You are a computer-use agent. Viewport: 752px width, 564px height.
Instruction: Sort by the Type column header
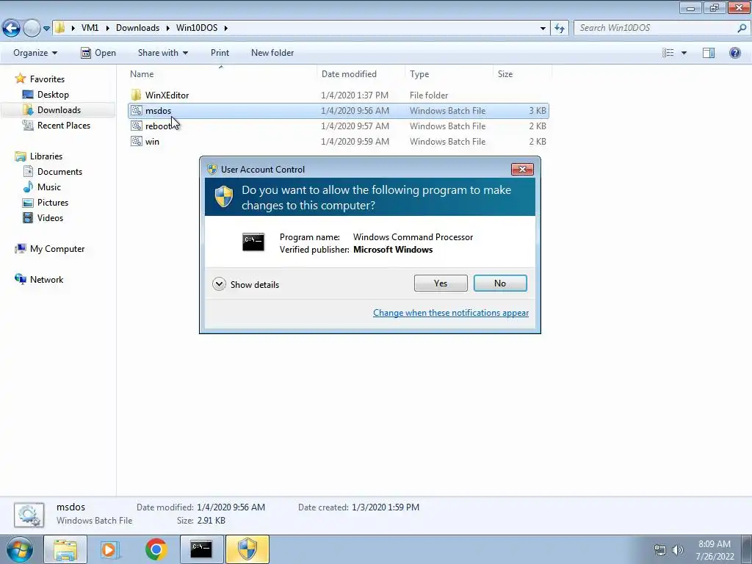pyautogui.click(x=449, y=74)
